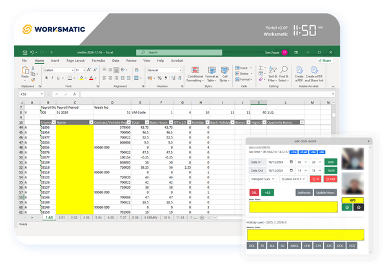Close the edit clock record dialog

[368, 141]
